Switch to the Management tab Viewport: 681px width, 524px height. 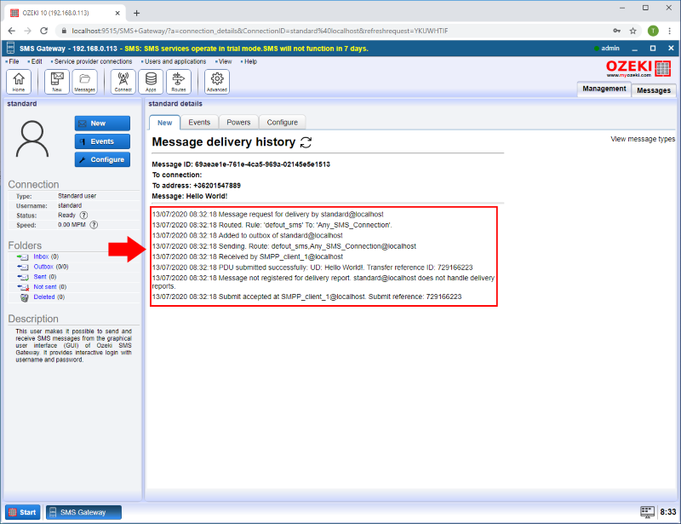pos(604,89)
